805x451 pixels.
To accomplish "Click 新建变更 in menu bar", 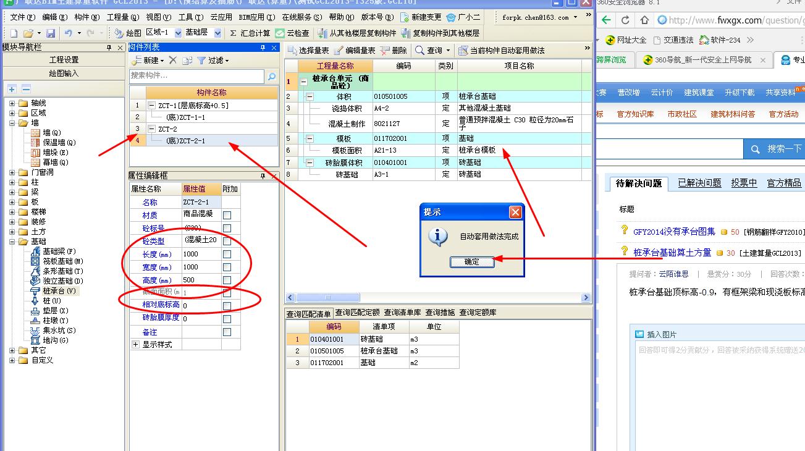I will [x=421, y=17].
